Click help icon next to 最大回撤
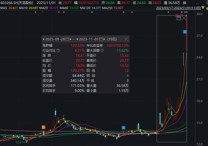The height and width of the screenshot is (146, 208). point(102,51)
